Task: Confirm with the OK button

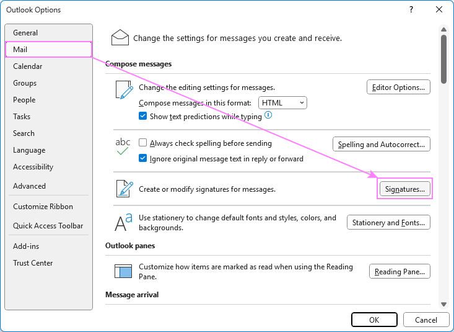Action: point(374,320)
